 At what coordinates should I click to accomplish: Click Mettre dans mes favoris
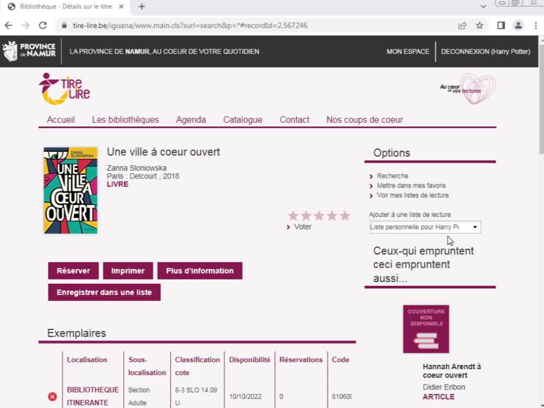[411, 185]
